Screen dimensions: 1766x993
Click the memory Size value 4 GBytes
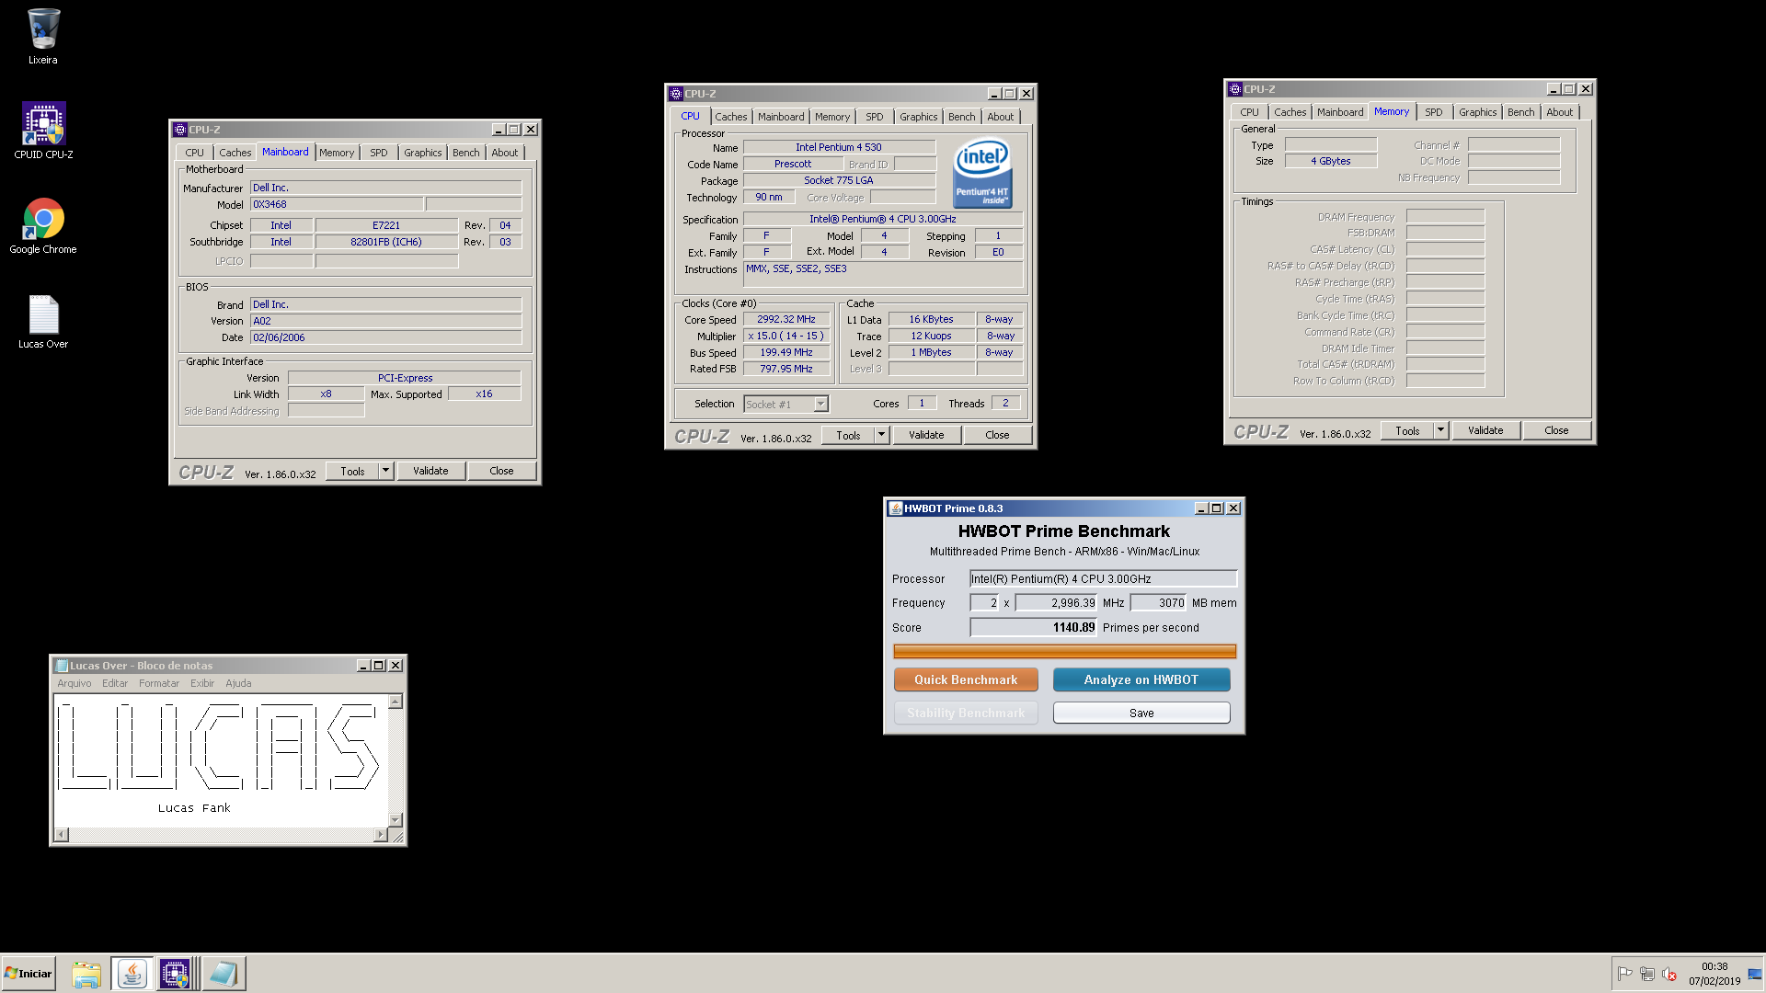[x=1331, y=161]
